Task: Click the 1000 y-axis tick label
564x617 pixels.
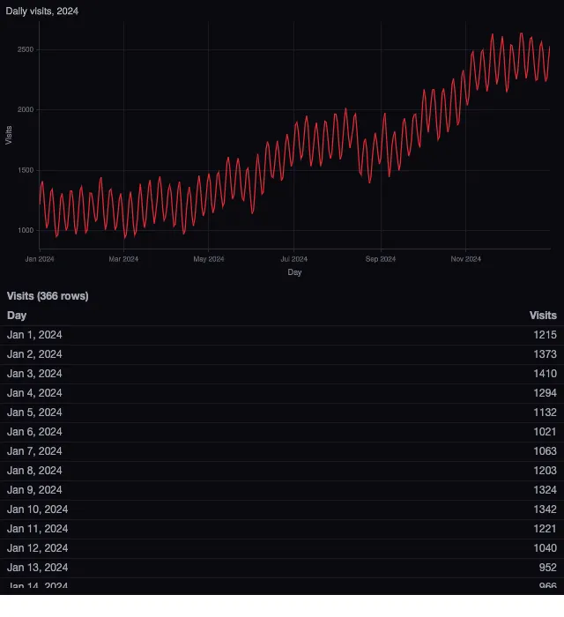Action: click(26, 230)
